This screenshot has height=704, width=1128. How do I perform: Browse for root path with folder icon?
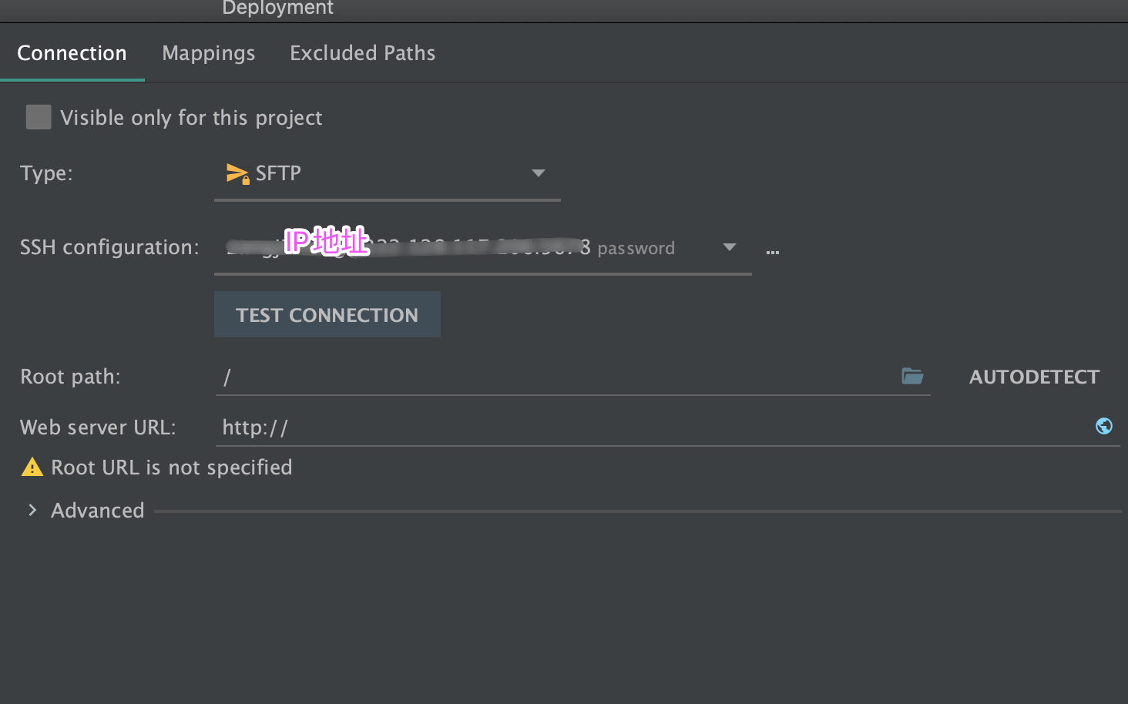coord(912,377)
